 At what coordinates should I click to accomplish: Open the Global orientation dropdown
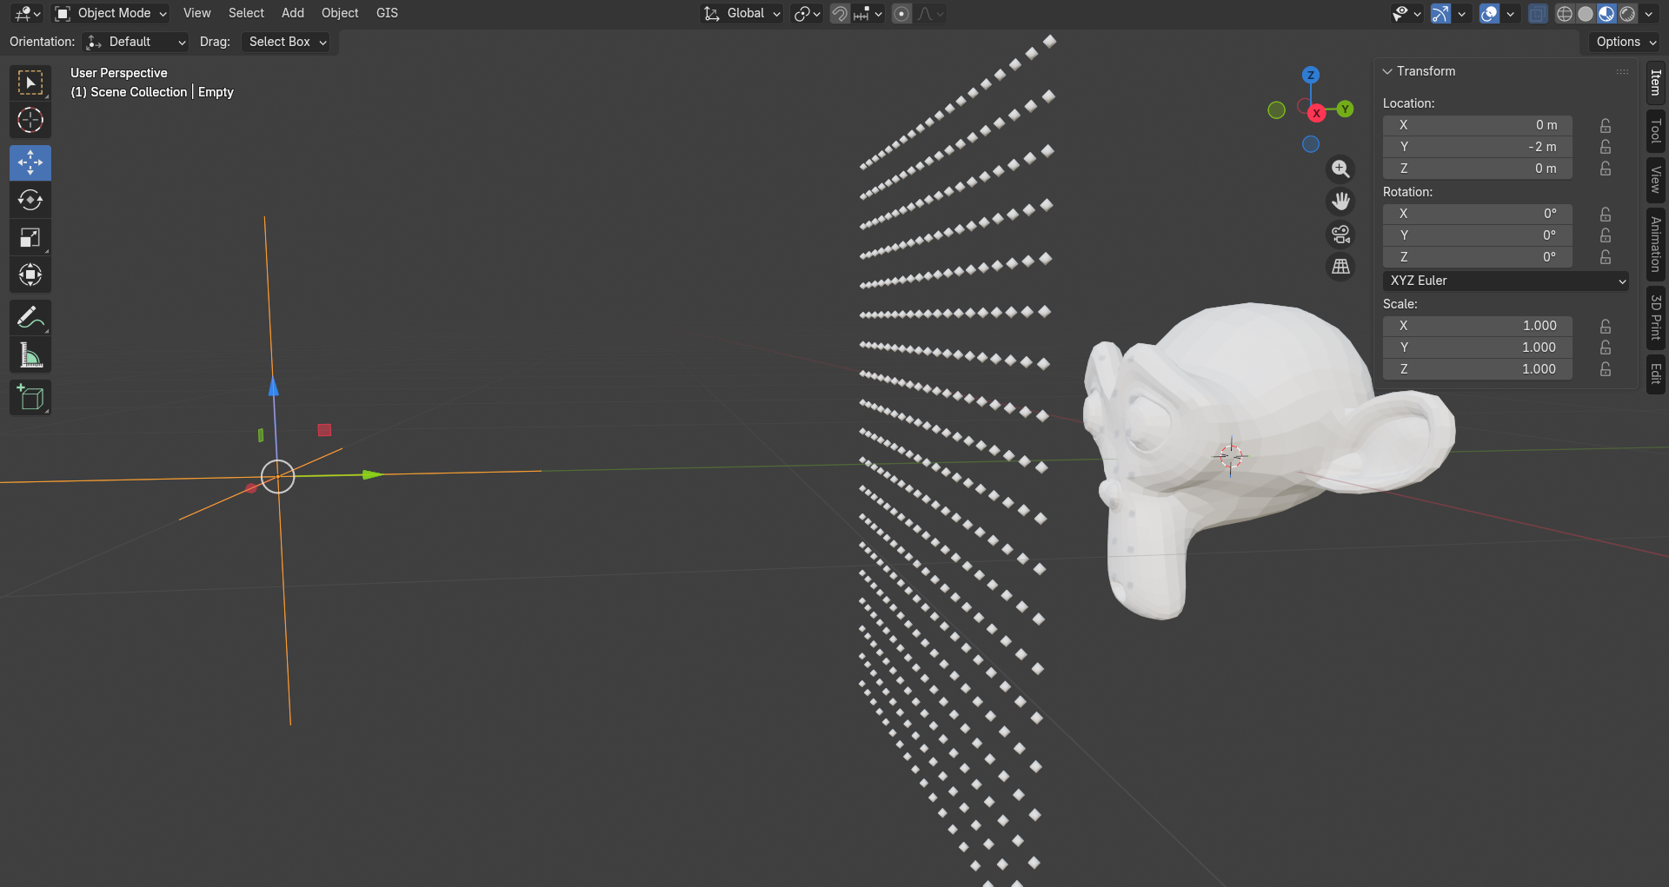742,13
